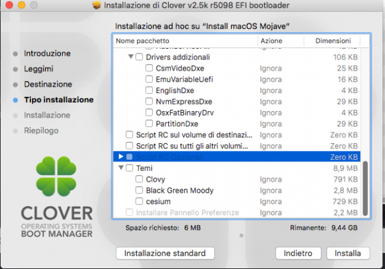Collapse the Drivers addizionali group

tap(131, 56)
